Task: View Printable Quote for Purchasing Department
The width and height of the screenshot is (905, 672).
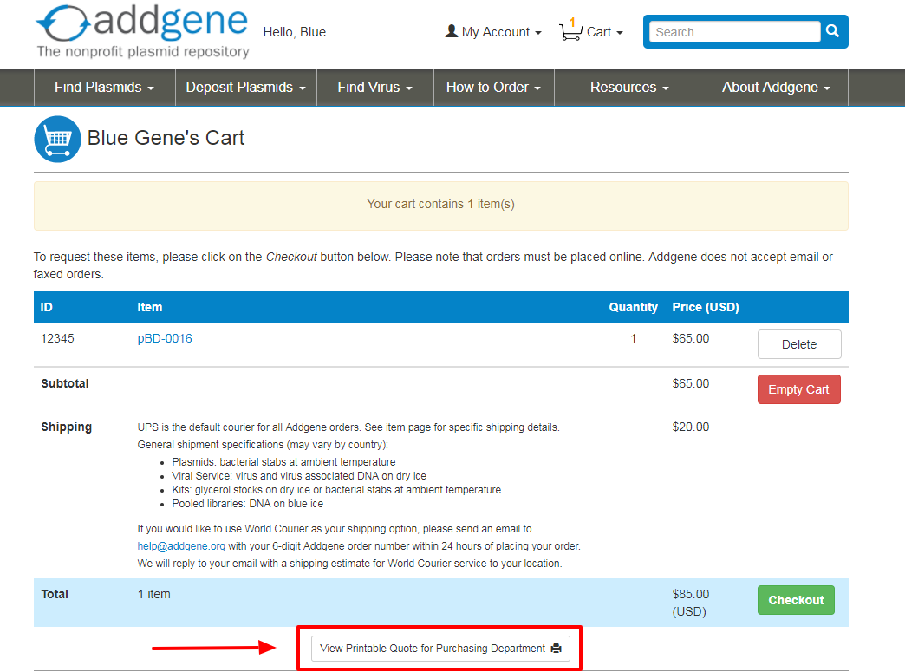Action: click(440, 649)
